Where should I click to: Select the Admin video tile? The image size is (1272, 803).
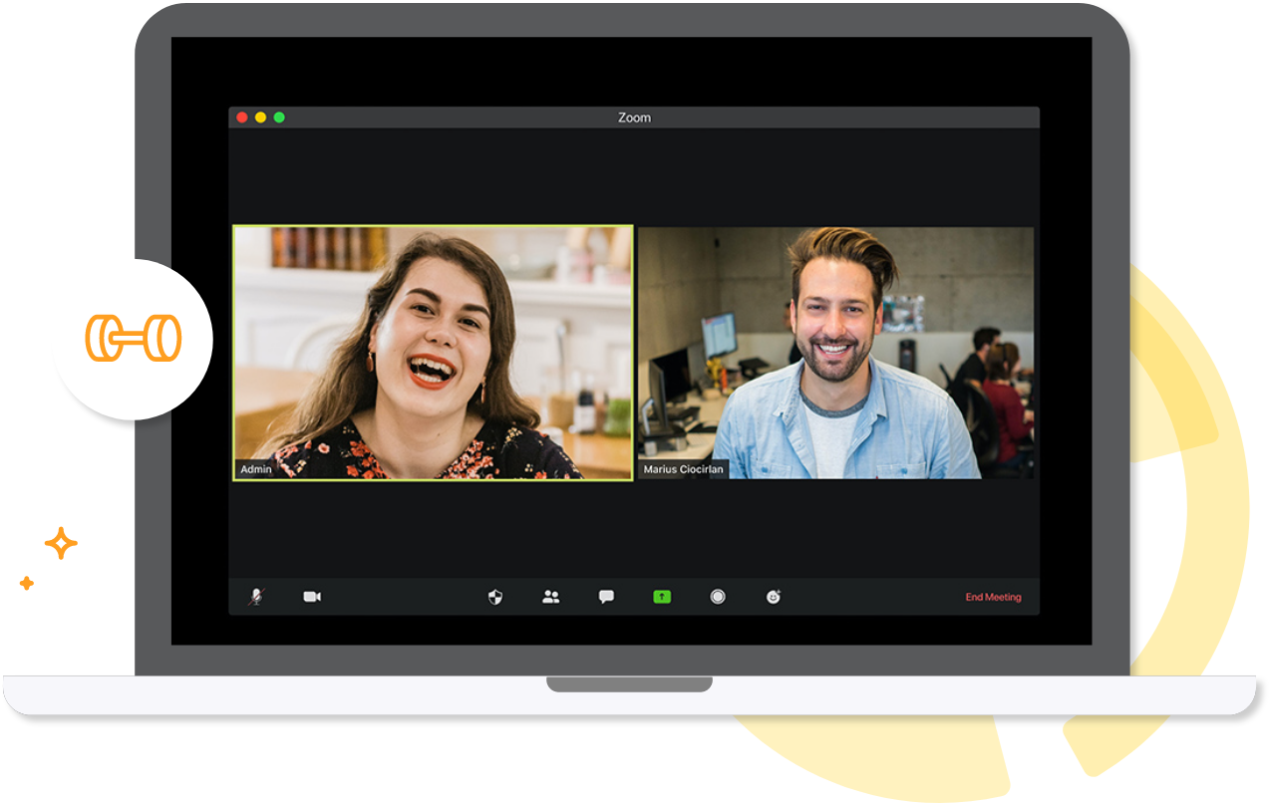click(x=433, y=353)
